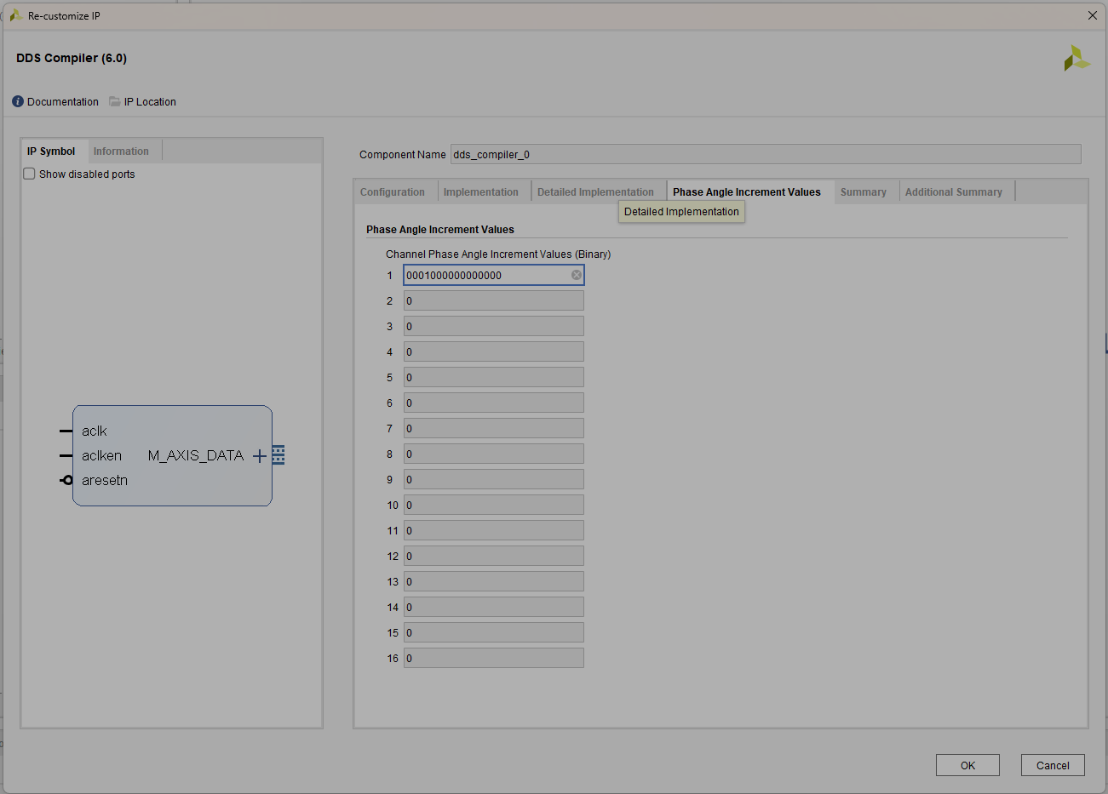
Task: Expand the M_AXIS_DATA plus icon
Action: (260, 456)
